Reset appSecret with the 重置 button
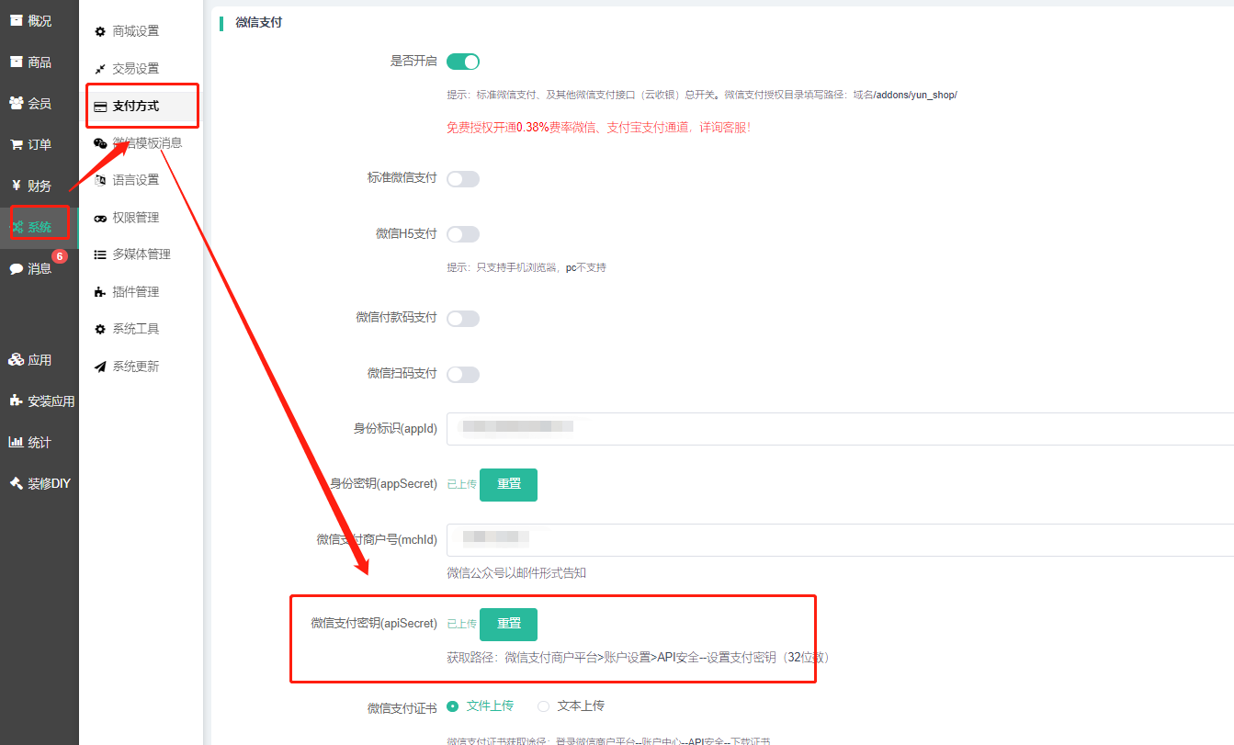Viewport: 1234px width, 745px height. point(508,484)
